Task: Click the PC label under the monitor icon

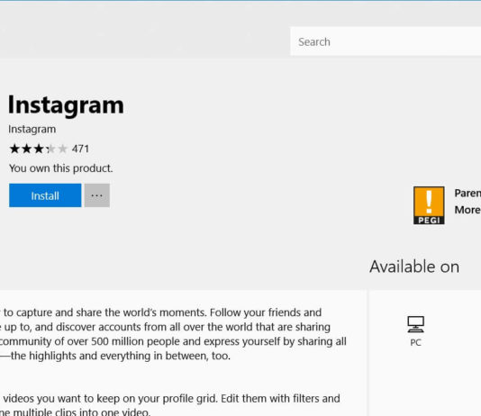Action: [415, 342]
